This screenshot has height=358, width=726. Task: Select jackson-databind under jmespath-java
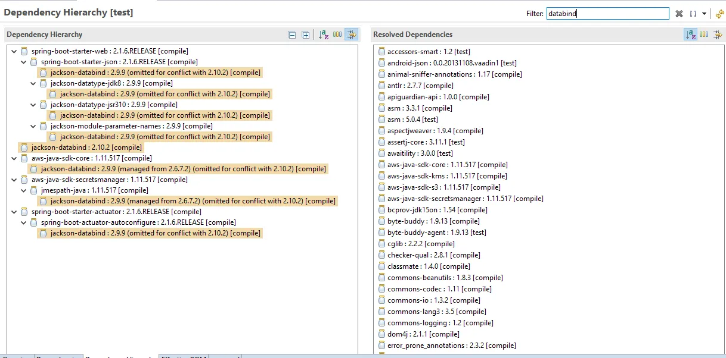187,201
